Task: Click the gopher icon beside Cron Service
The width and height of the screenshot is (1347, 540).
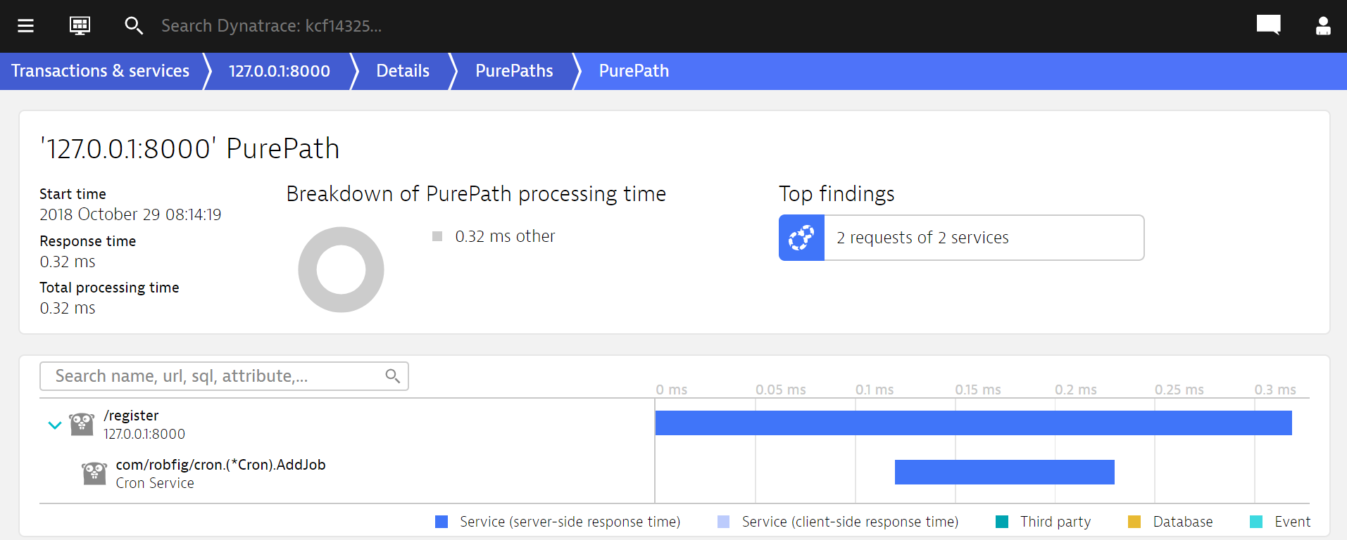Action: tap(94, 473)
